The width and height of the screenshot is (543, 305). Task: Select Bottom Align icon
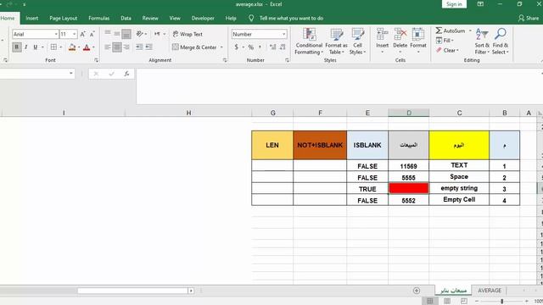pos(126,34)
